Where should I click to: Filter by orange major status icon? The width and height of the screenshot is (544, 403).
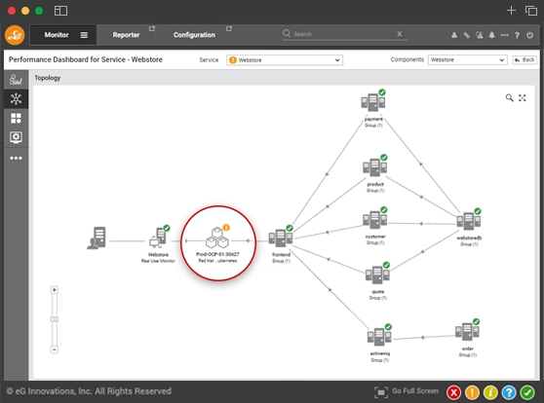click(x=472, y=392)
